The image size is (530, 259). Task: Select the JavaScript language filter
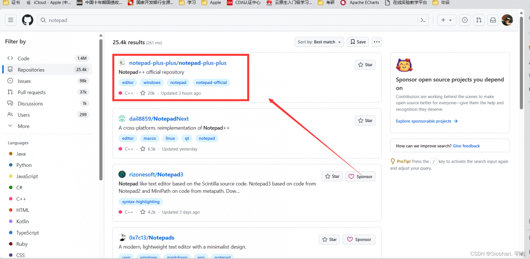(x=27, y=176)
